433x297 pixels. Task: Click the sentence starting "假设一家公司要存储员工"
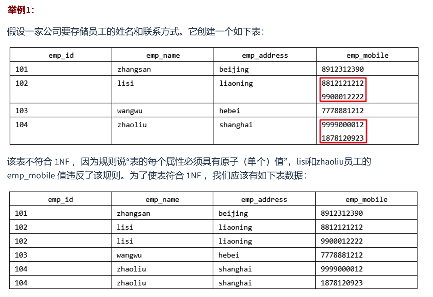[135, 31]
